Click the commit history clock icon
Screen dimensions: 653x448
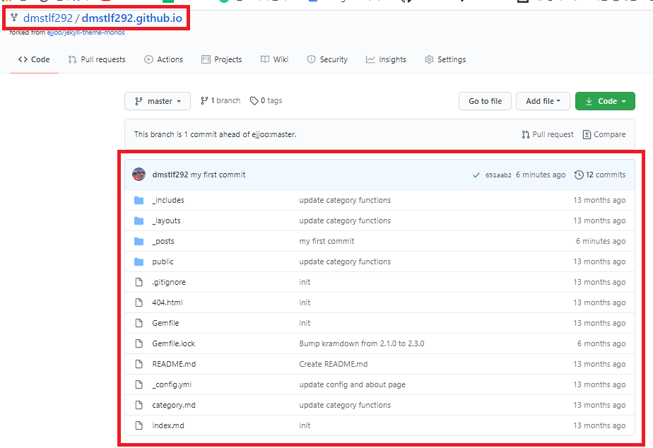(x=579, y=175)
